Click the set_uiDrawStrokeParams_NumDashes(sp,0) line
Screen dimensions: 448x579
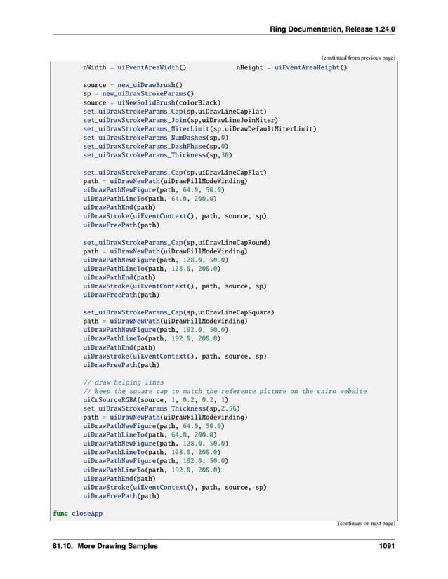pos(156,138)
